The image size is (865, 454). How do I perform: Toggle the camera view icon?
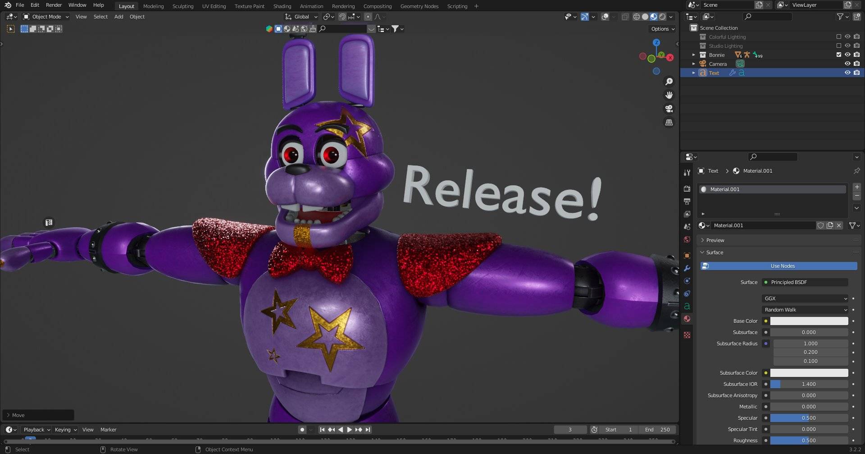[669, 109]
